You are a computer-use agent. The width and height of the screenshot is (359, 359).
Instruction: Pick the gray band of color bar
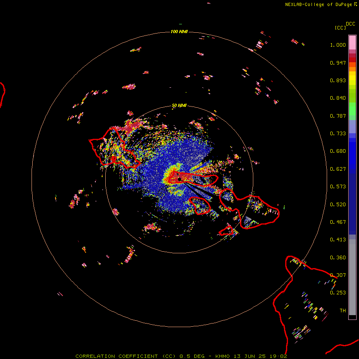pyautogui.click(x=352, y=277)
